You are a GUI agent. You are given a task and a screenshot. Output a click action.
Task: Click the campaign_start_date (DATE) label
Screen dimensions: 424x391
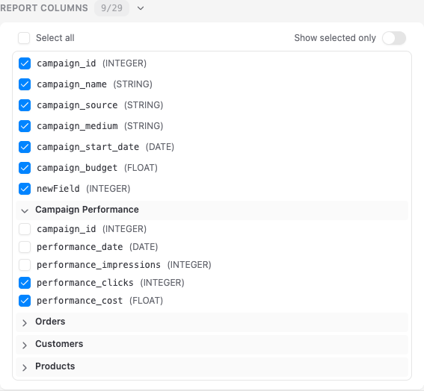(105, 147)
